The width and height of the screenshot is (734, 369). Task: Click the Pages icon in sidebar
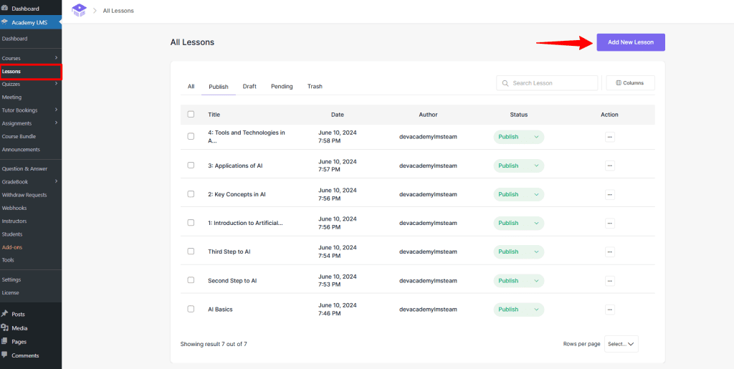5,341
